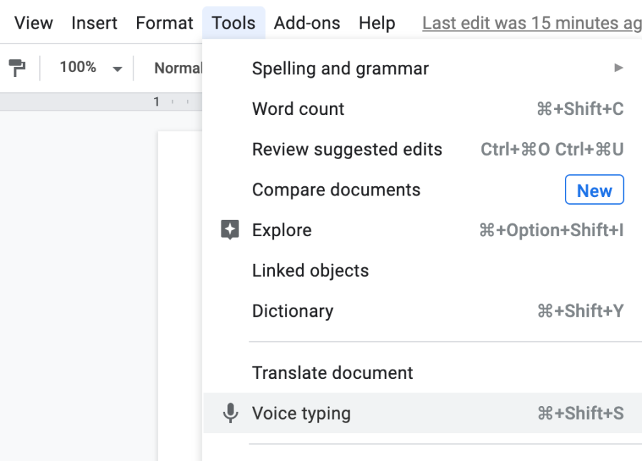Click the Word count shortcut ⌘+Shift+C

[580, 108]
